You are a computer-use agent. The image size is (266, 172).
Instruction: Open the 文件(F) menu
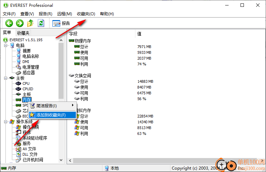(x=9, y=14)
